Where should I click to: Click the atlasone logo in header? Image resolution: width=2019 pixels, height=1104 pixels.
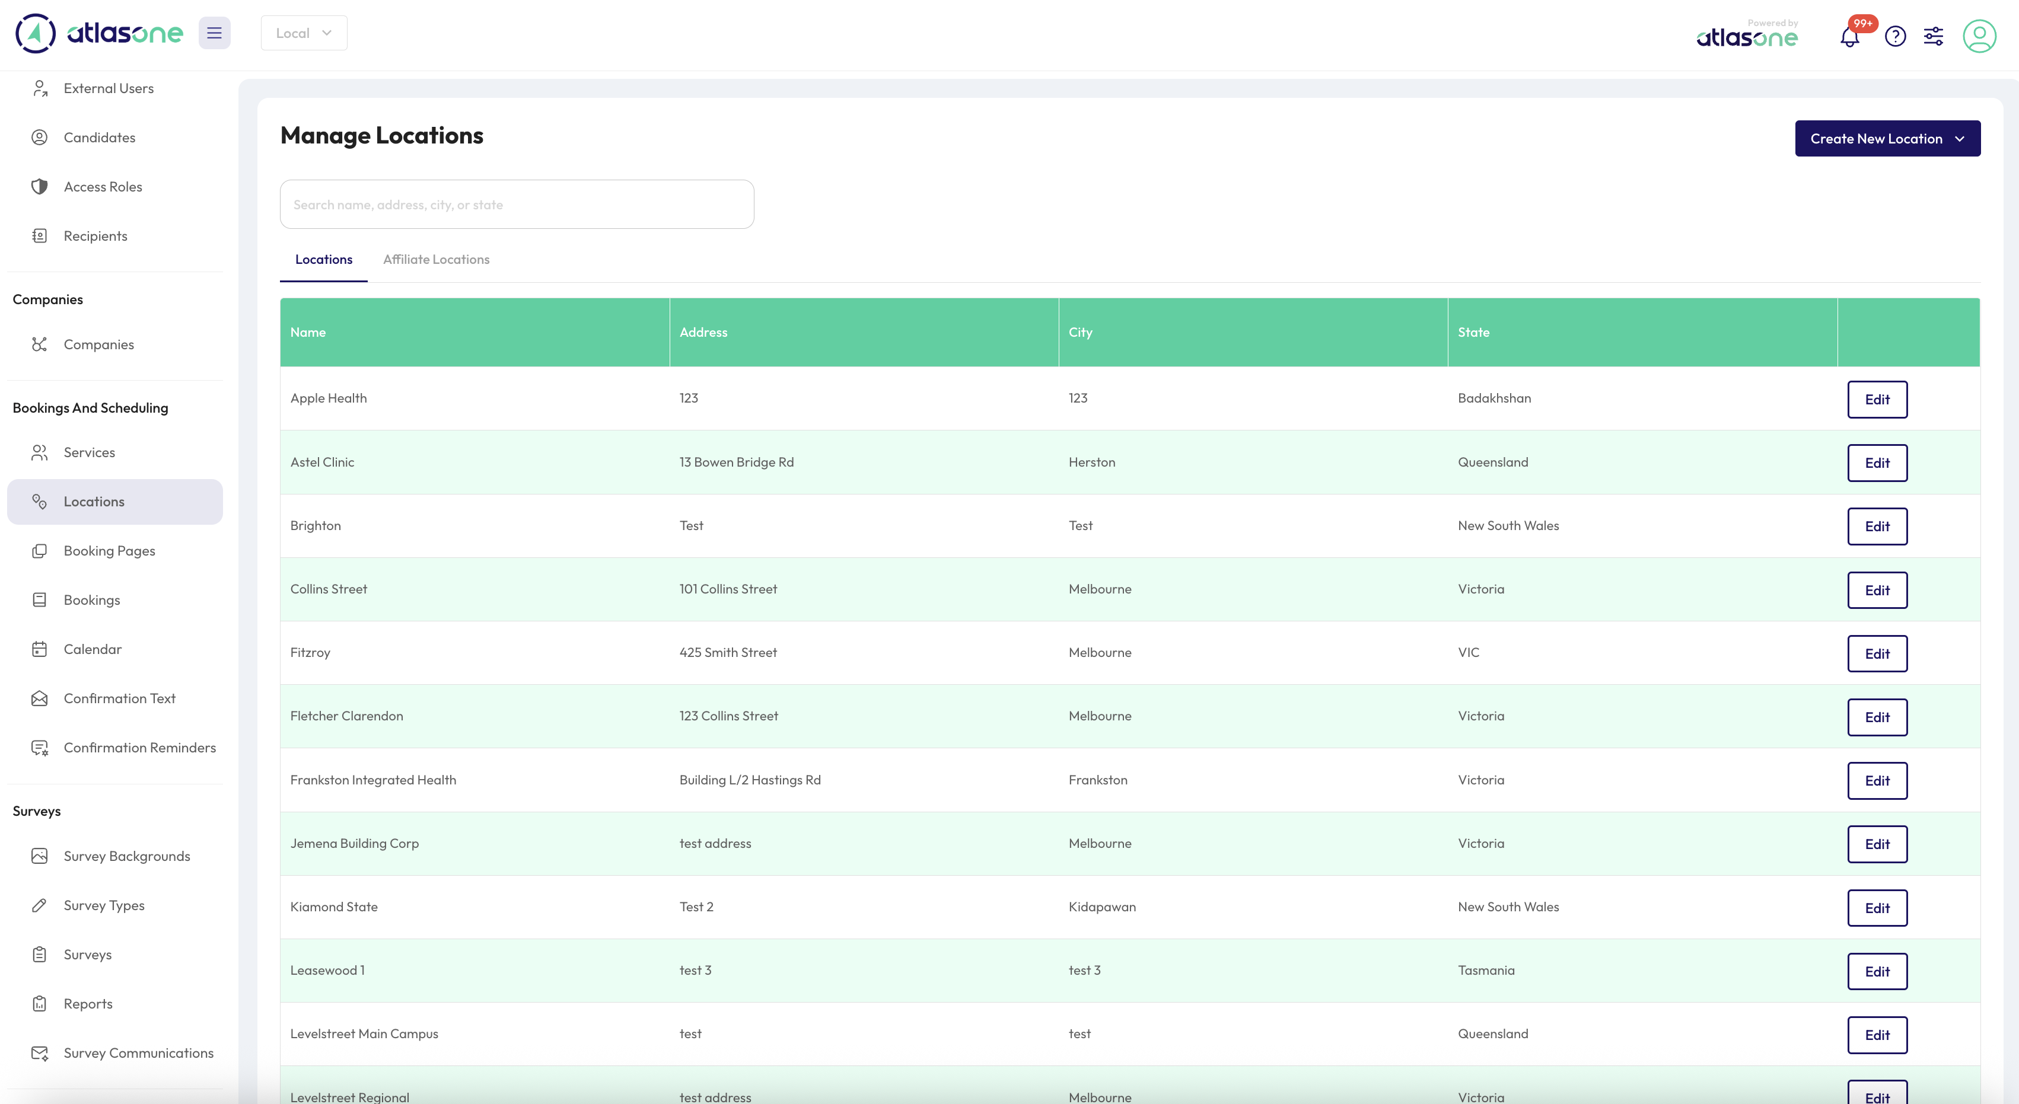coord(100,33)
